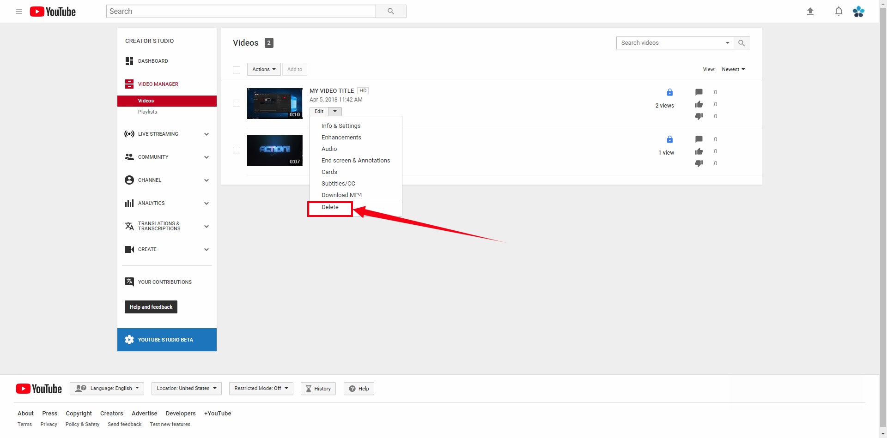Click the Translations & Transcriptions icon
Screen dimensions: 887x438
click(x=129, y=226)
